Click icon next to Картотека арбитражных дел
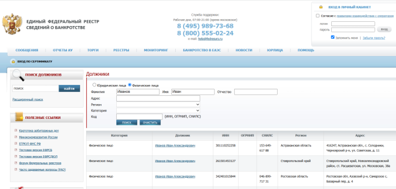 tap(16, 130)
